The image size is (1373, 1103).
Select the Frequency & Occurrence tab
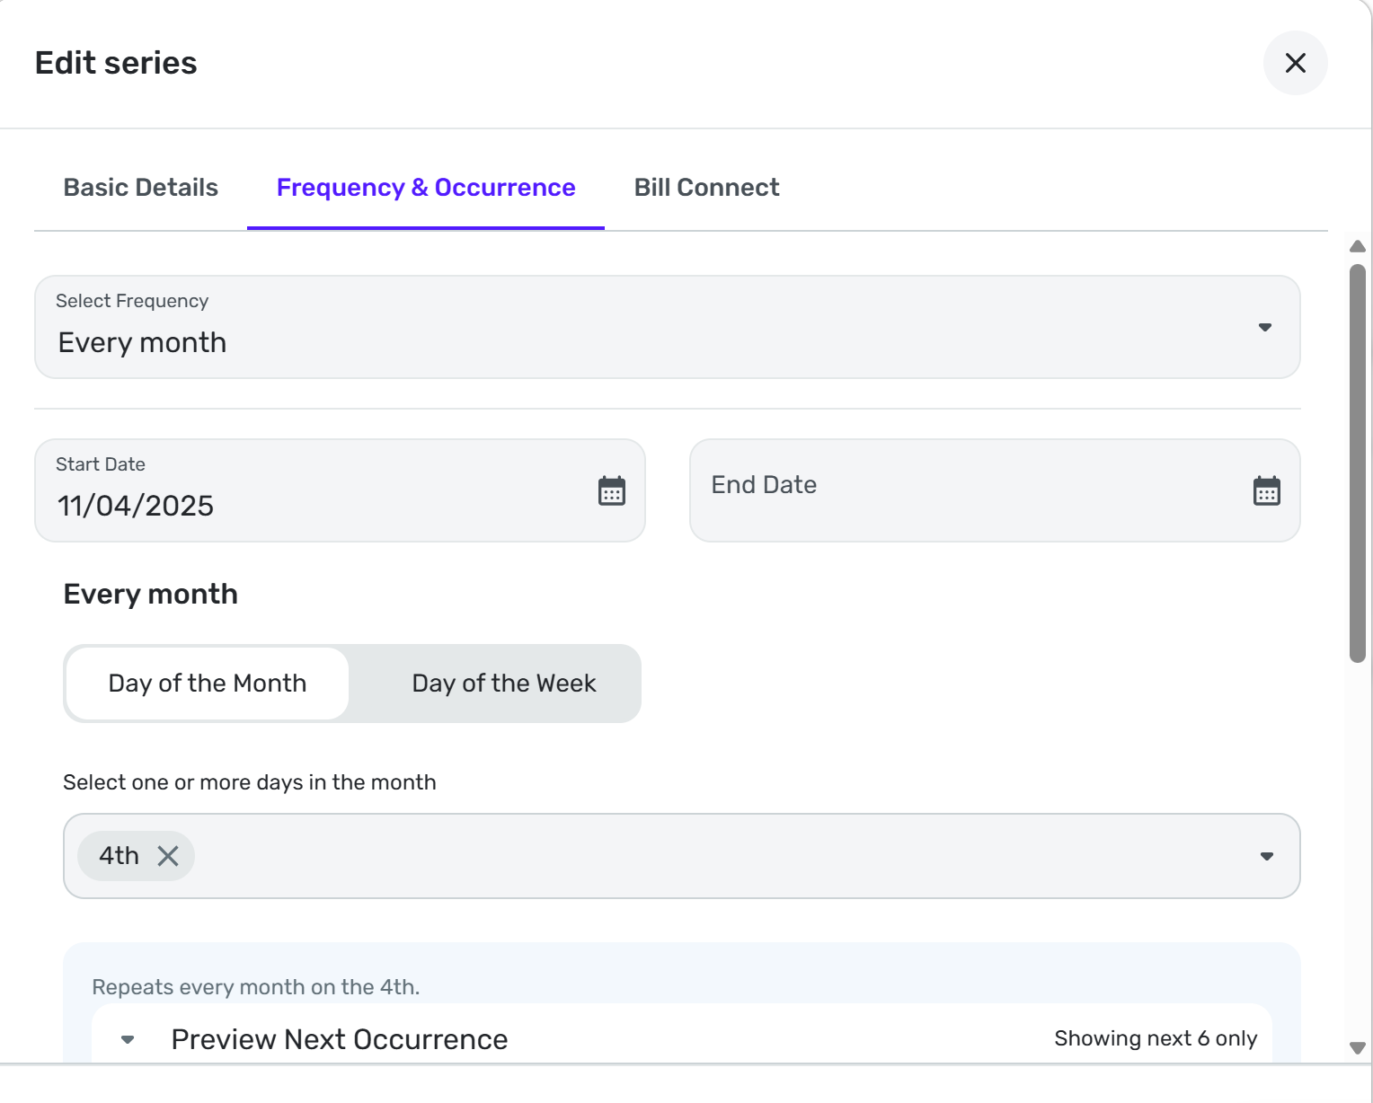426,188
